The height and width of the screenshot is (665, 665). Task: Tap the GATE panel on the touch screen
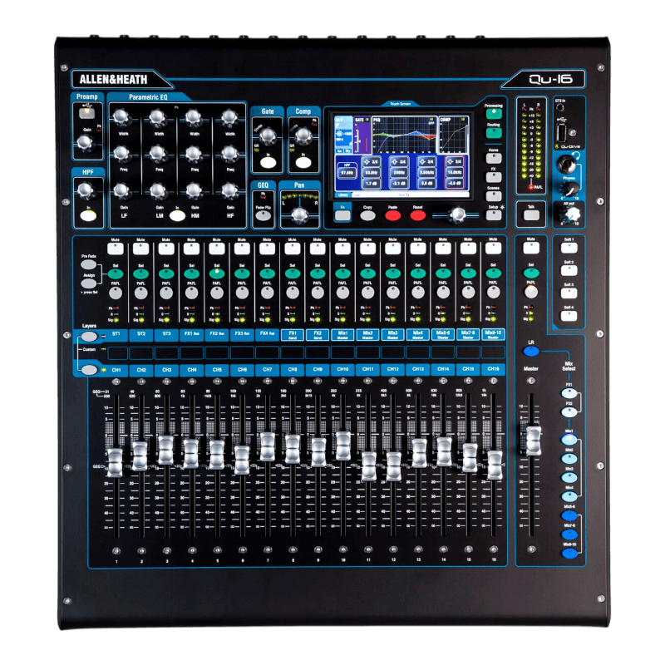point(362,135)
